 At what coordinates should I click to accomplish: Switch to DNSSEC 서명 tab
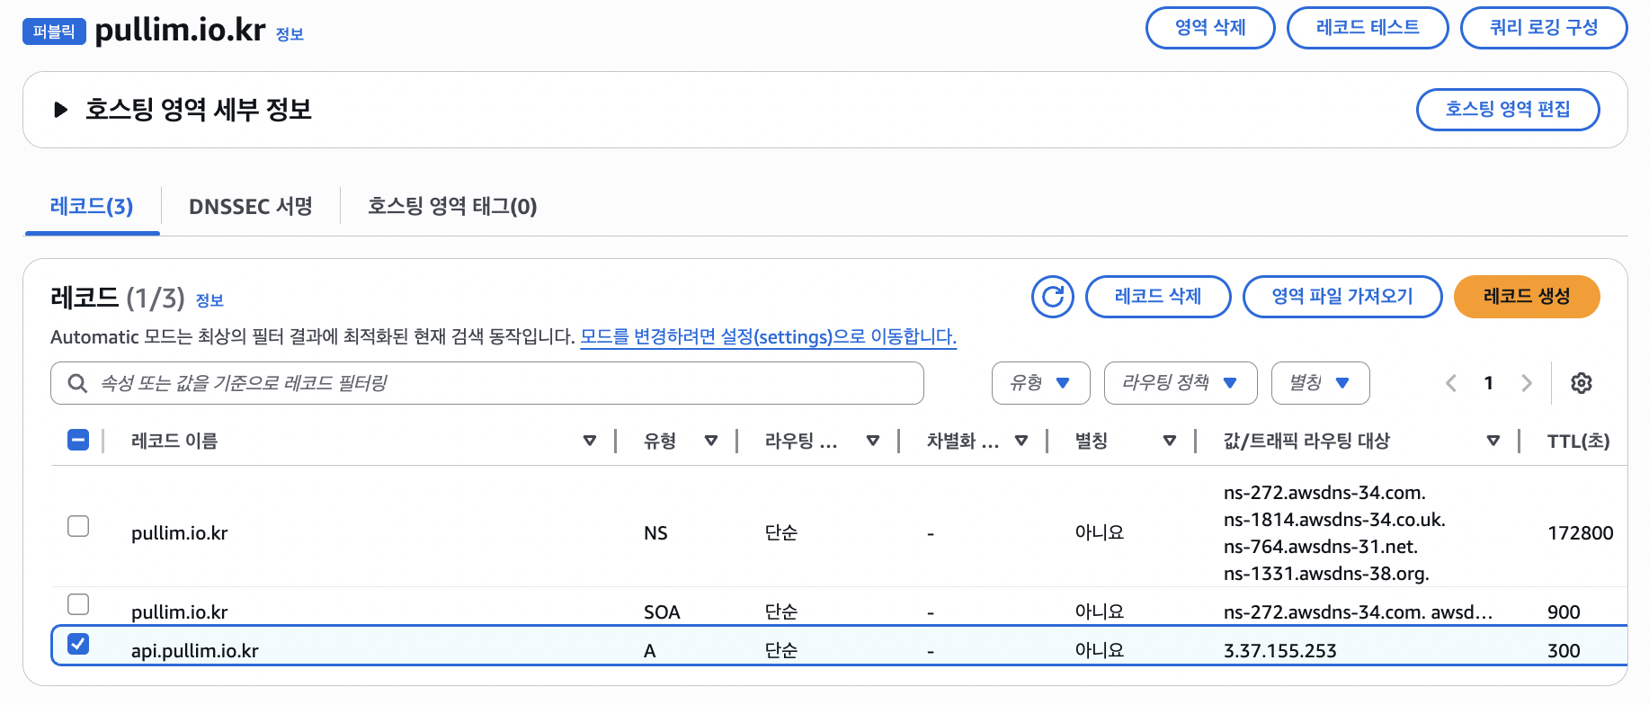(x=250, y=207)
